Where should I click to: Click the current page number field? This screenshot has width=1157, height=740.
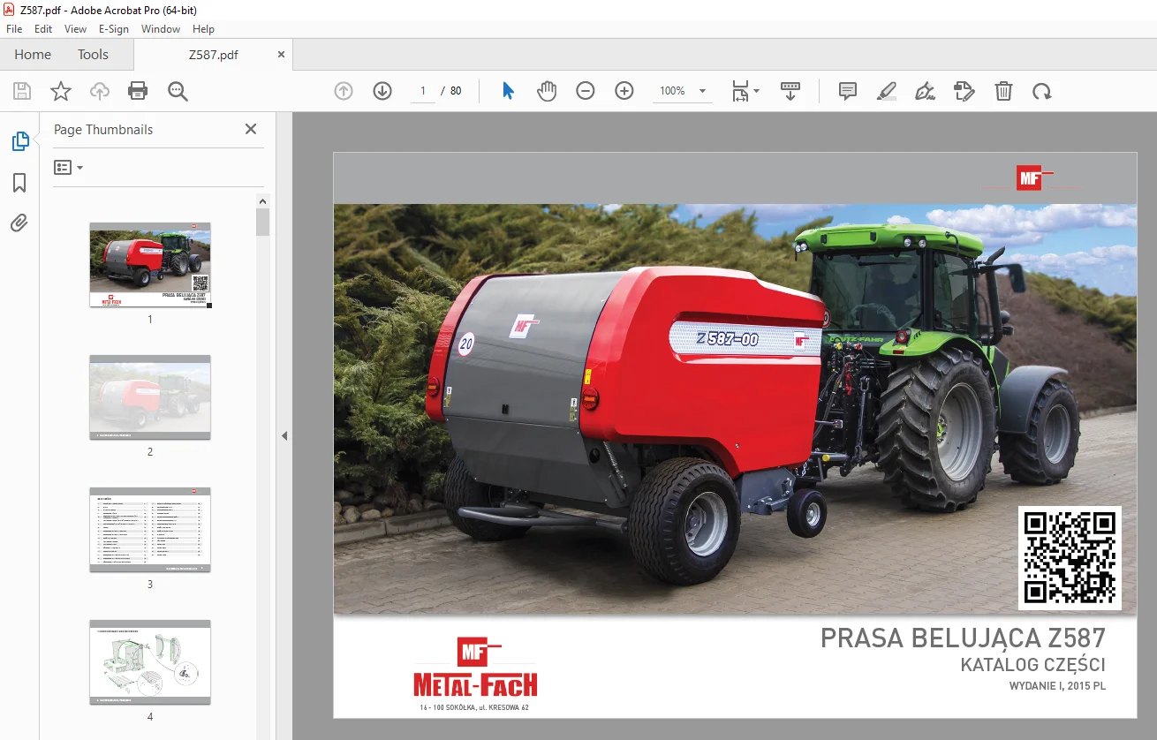[423, 91]
